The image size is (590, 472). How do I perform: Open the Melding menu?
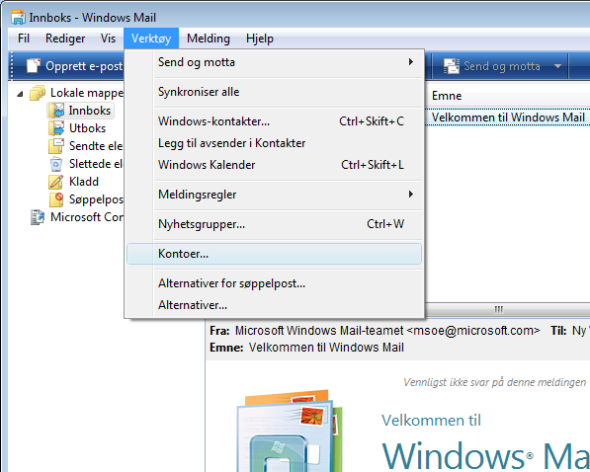209,39
